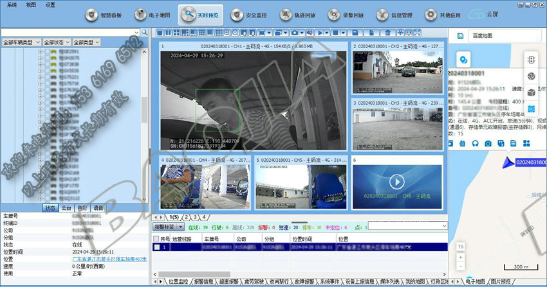
Task: Select the 报警信息 bottom tab
Action: pos(206,281)
